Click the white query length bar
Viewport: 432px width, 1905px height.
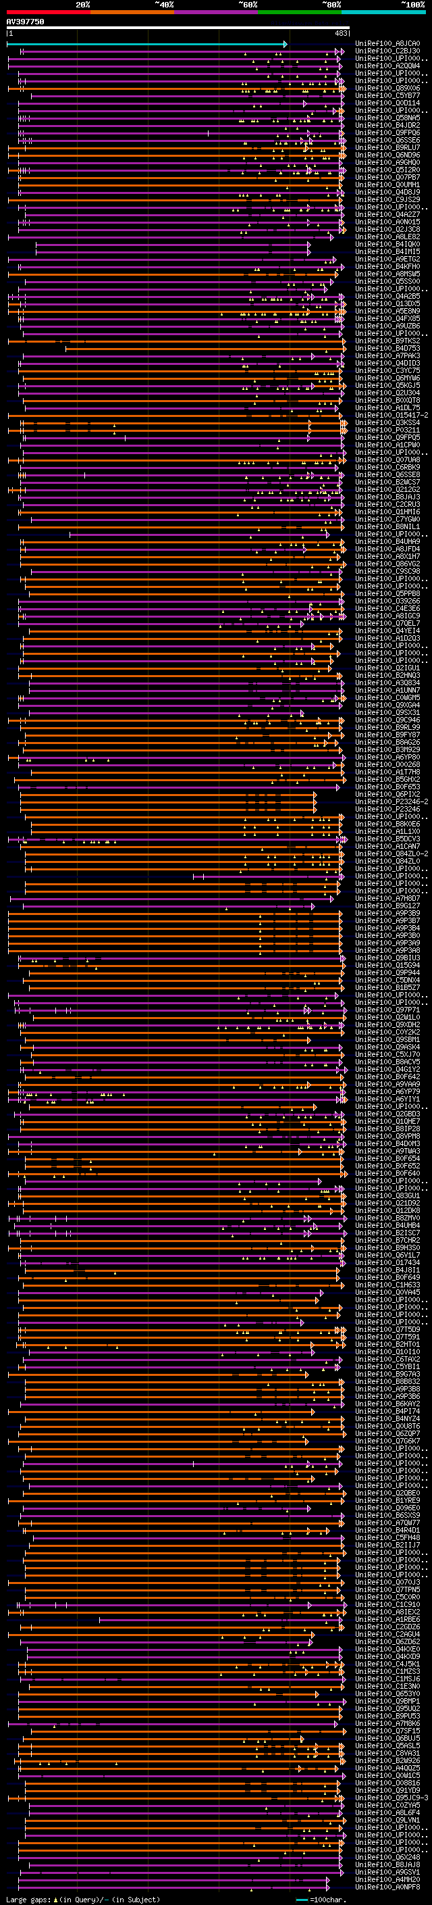(x=178, y=28)
